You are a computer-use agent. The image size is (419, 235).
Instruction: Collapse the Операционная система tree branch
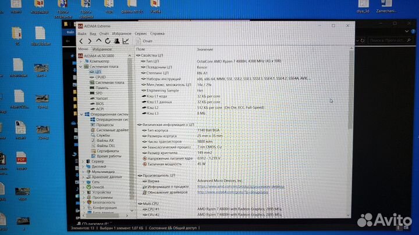click(x=82, y=114)
